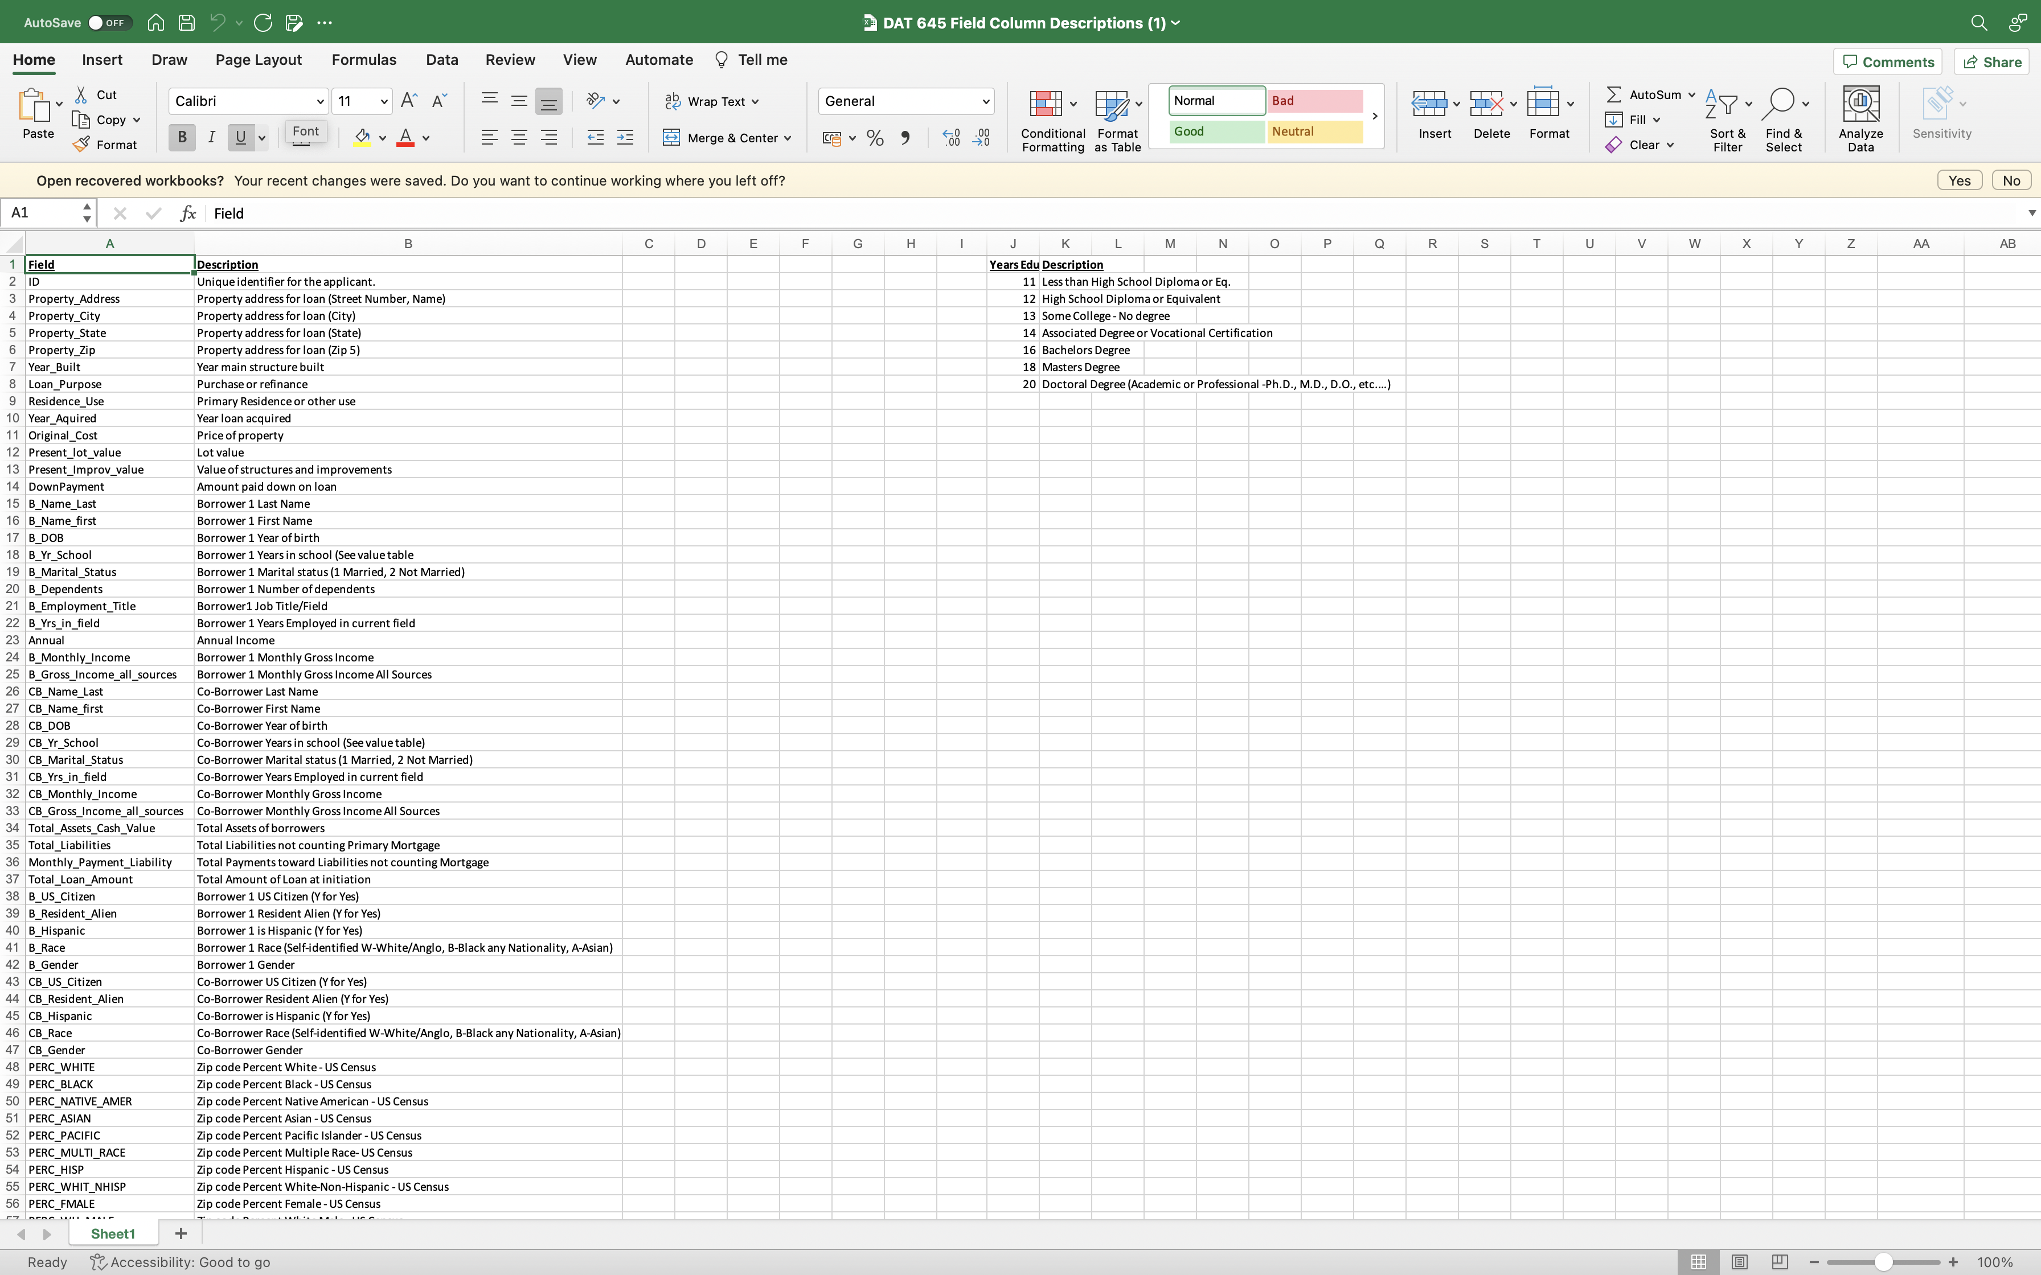Apply Percent Style to selection
The height and width of the screenshot is (1275, 2041).
click(x=875, y=137)
